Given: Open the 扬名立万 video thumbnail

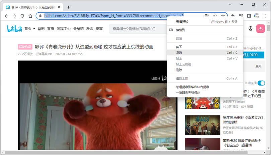Looking at the screenshot, I should [x=202, y=125].
